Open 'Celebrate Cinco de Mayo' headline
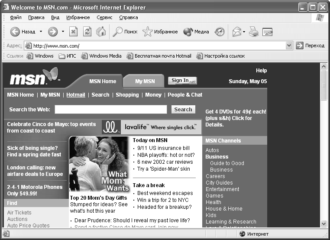 [52, 127]
